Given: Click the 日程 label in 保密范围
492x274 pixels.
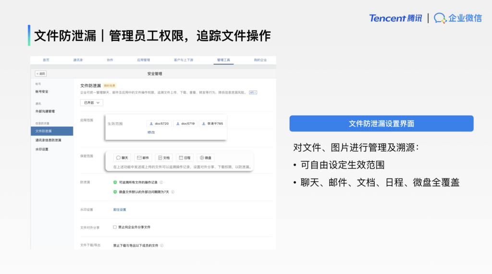Looking at the screenshot, I should click(x=187, y=158).
